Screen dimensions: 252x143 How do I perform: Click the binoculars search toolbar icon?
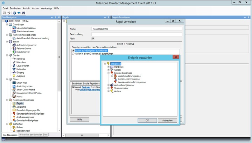23,13
